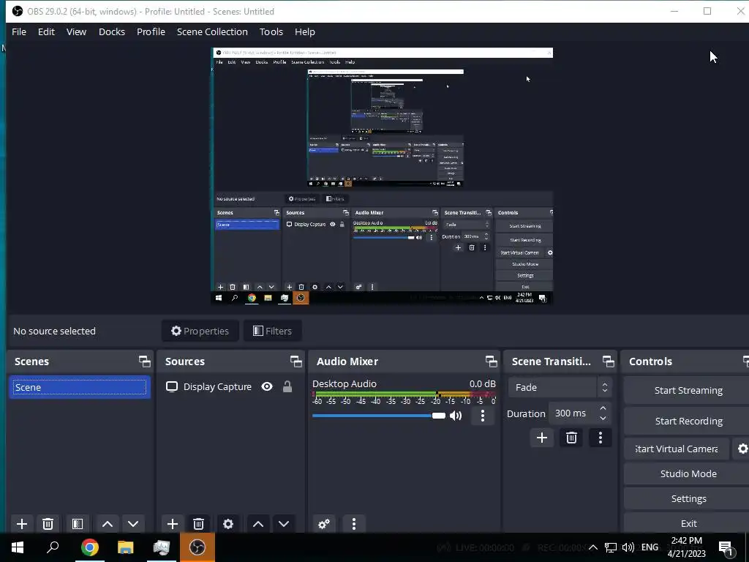
Task: Open File Explorer from the taskbar
Action: tap(126, 547)
